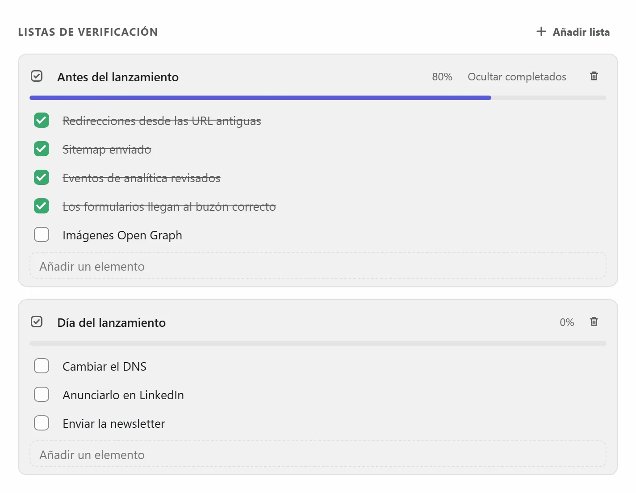Click checklist icon beside "Antes del lanzamiento"
This screenshot has height=493, width=636.
(37, 76)
